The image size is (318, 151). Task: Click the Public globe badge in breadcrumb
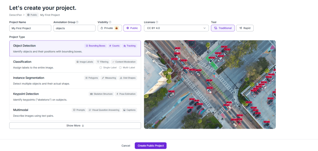click(32, 15)
